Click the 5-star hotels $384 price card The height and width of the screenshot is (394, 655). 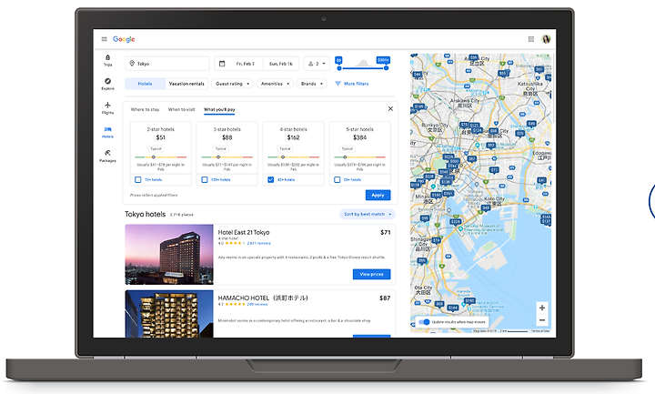coord(359,154)
